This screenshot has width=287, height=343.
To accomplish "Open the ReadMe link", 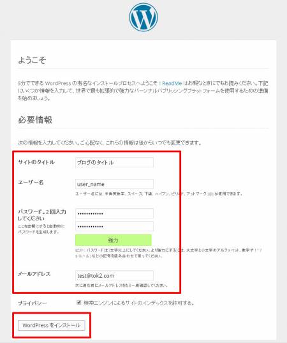I will click(172, 83).
